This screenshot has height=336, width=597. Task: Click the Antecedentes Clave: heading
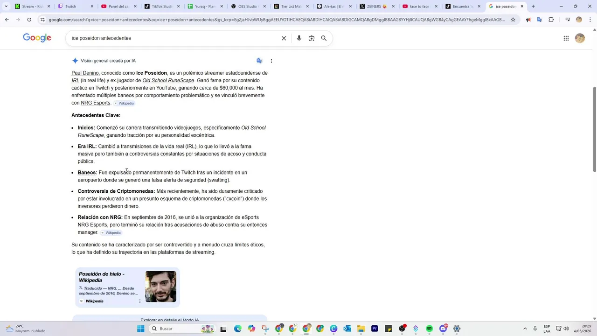point(96,115)
